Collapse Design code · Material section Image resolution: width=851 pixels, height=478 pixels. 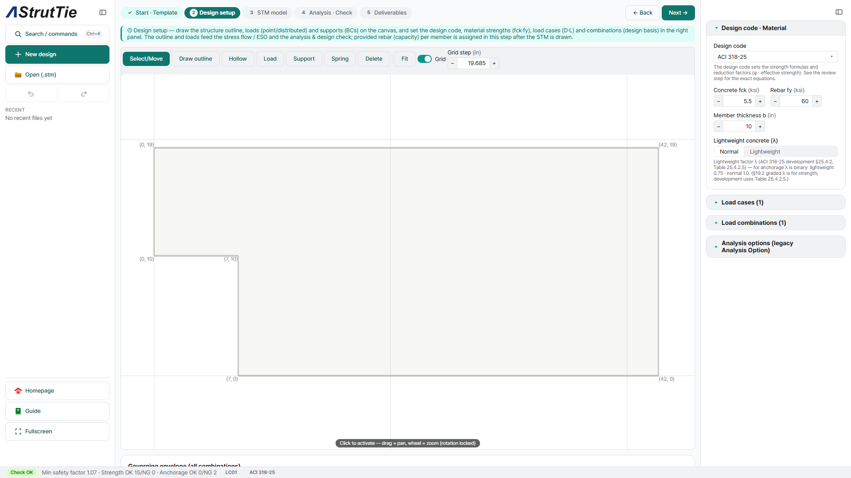pos(776,28)
